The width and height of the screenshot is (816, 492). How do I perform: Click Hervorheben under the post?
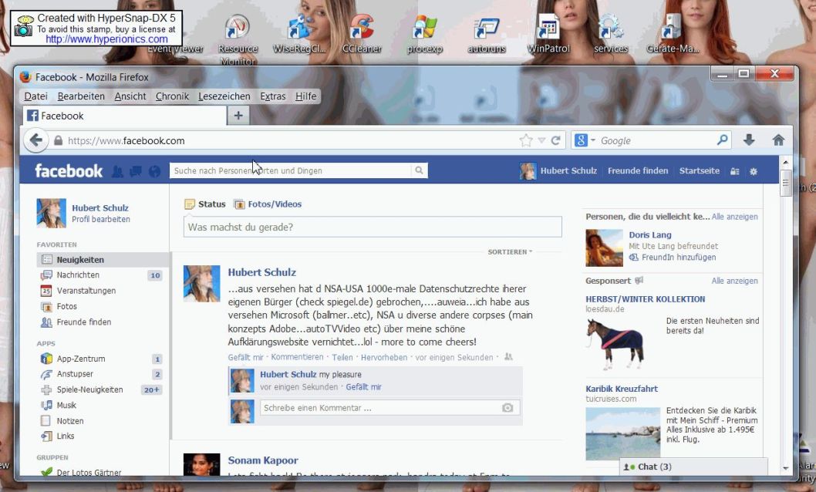(x=384, y=357)
